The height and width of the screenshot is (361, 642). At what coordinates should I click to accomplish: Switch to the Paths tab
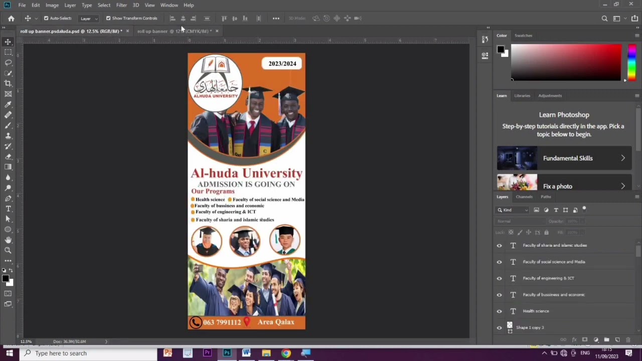(x=546, y=197)
